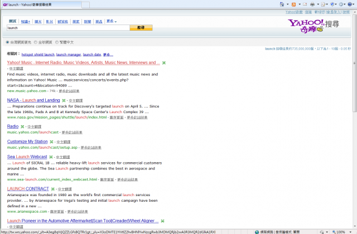Click the Safety shield icon in toolbar

tap(332, 4)
